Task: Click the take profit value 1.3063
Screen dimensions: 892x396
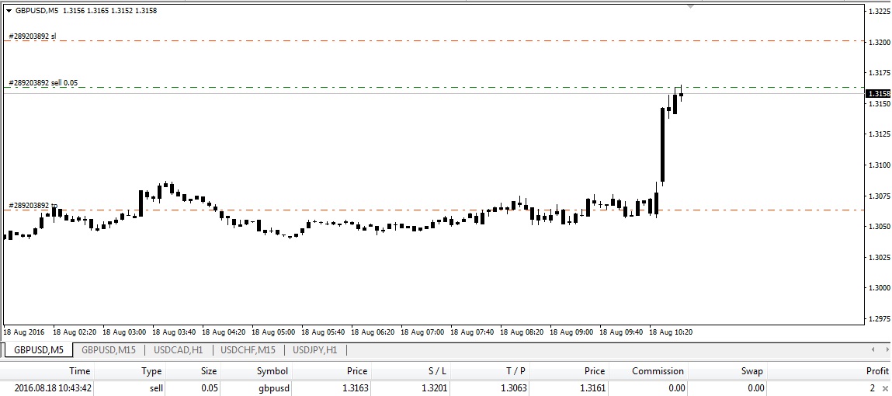Action: click(514, 388)
